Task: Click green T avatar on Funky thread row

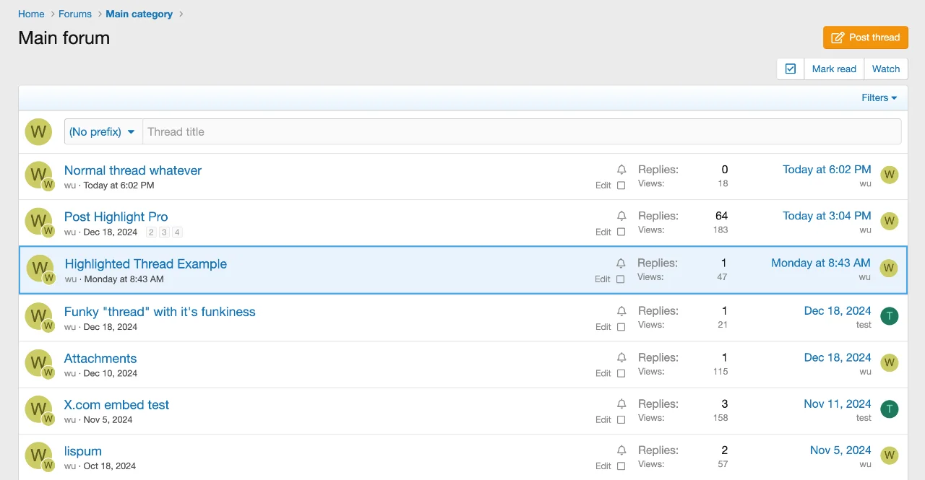Action: point(889,316)
